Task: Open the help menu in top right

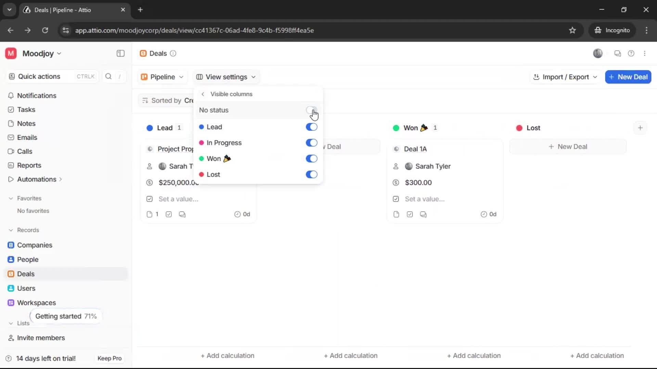Action: click(x=631, y=53)
